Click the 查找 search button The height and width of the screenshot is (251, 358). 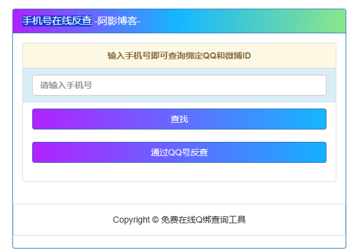click(x=179, y=119)
